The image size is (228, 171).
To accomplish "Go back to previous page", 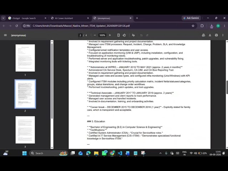I will (4, 26).
